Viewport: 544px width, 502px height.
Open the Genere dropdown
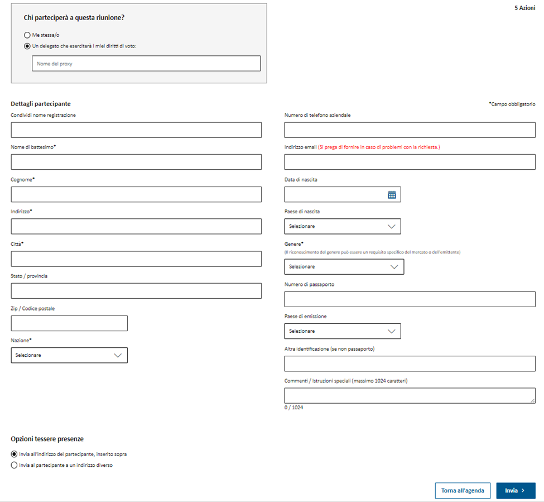click(344, 266)
